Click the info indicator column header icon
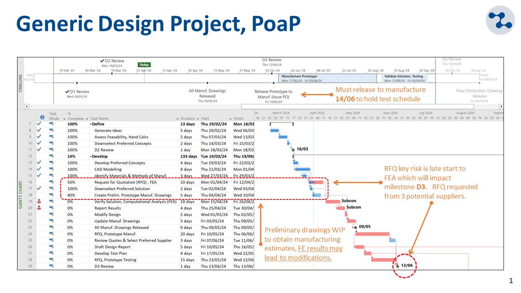The image size is (521, 293). pyautogui.click(x=42, y=117)
